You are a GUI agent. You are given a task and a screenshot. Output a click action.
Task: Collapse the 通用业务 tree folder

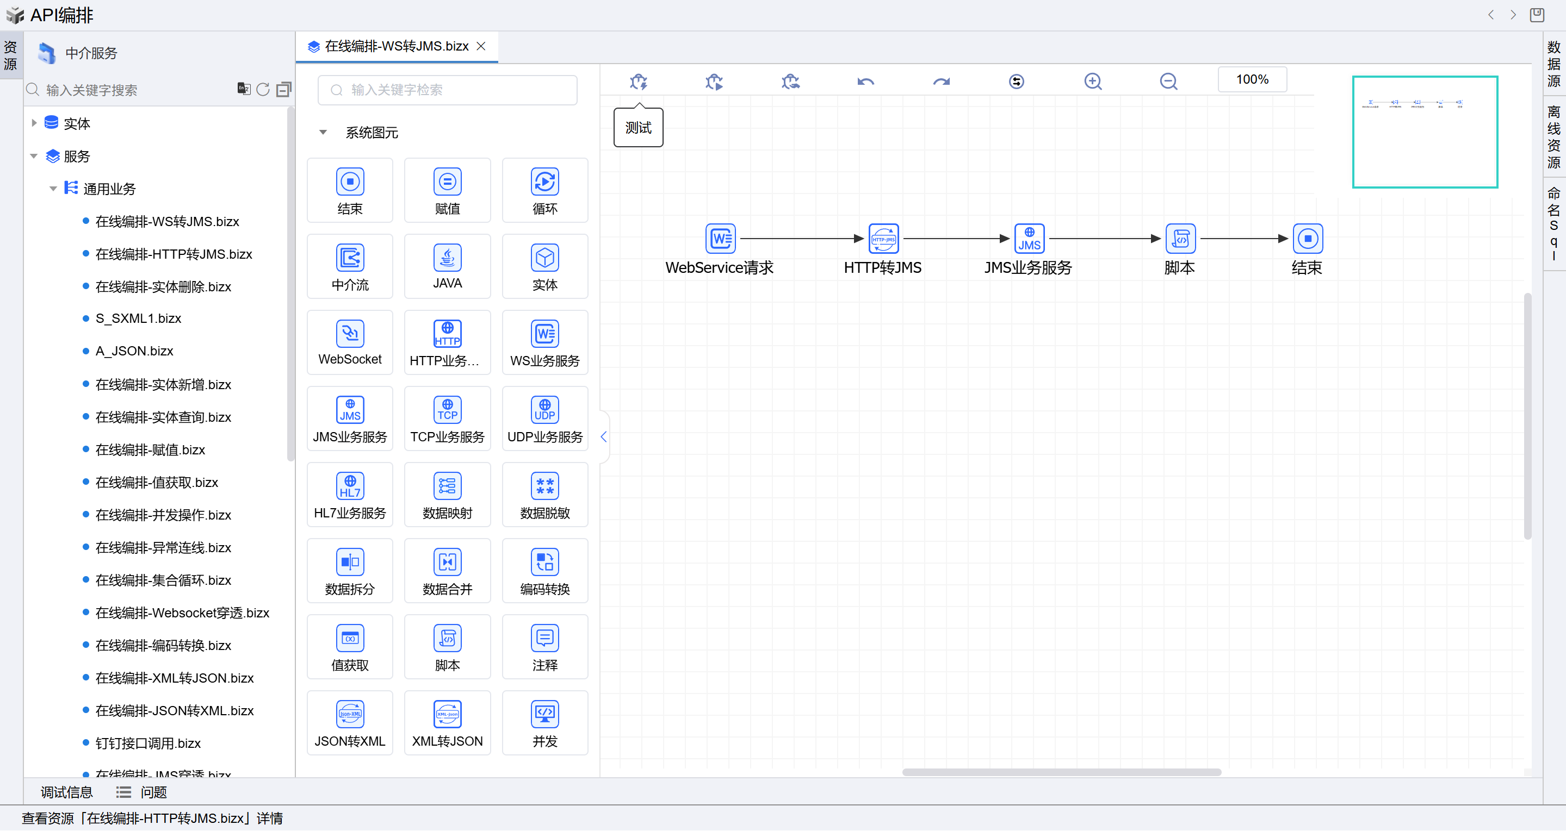click(x=53, y=189)
